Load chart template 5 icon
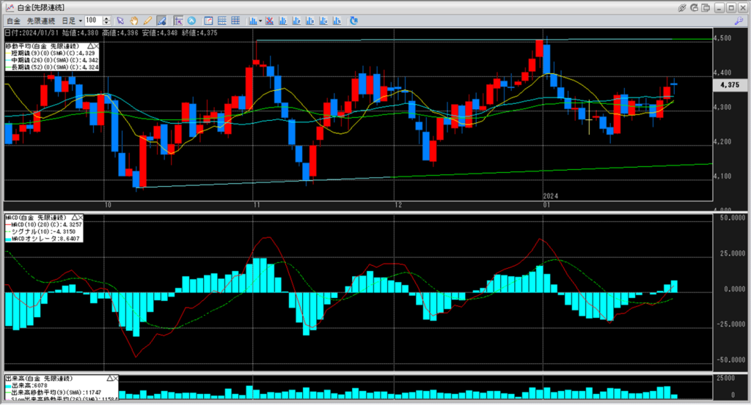Image resolution: width=751 pixels, height=405 pixels. [x=336, y=21]
